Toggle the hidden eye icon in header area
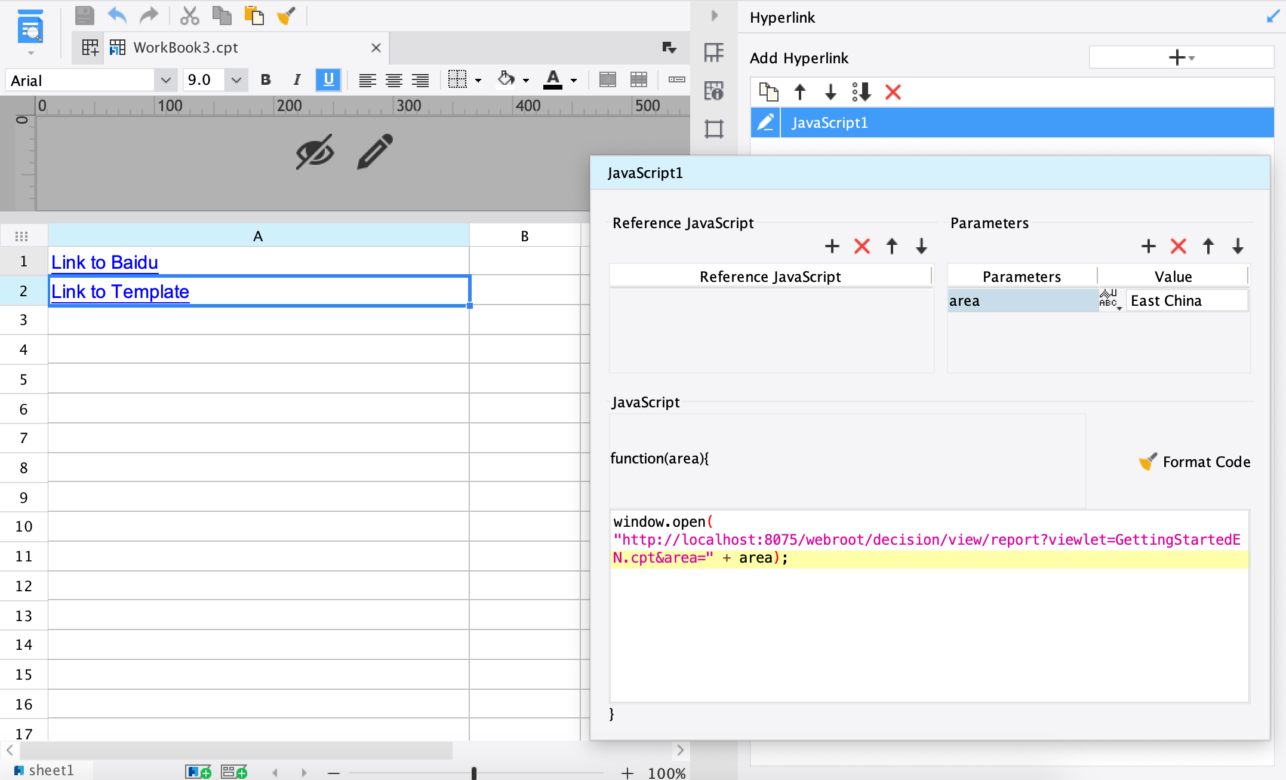Screen dimensions: 1286x780 point(315,152)
